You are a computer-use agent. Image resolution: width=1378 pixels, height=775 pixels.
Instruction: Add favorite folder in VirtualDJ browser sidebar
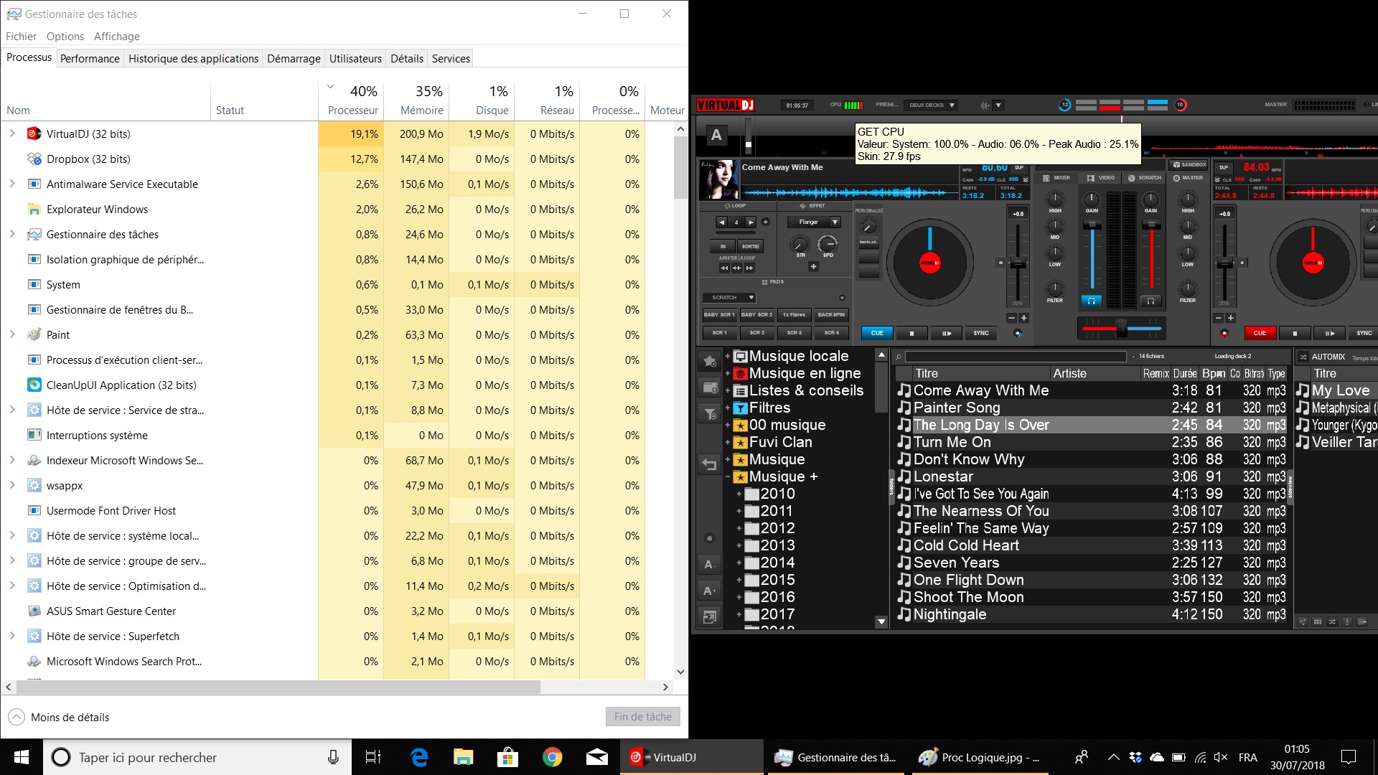point(710,361)
